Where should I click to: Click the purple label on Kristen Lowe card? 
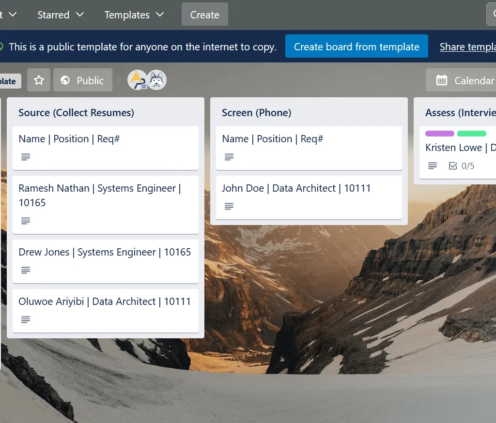pos(440,134)
